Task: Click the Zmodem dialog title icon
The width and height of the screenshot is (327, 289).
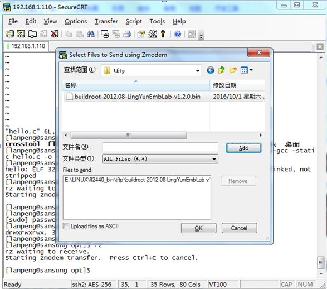Action: [x=63, y=55]
